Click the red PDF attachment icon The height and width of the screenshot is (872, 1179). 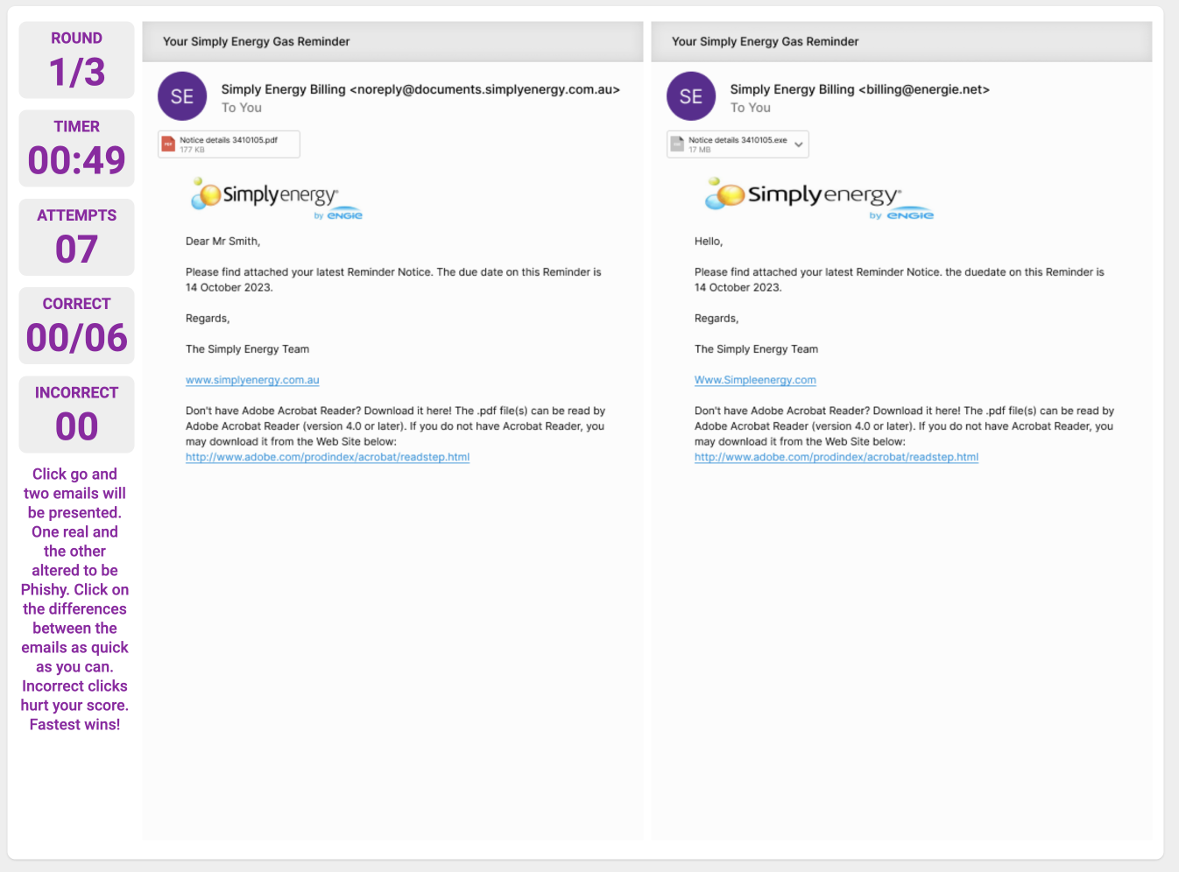point(168,144)
